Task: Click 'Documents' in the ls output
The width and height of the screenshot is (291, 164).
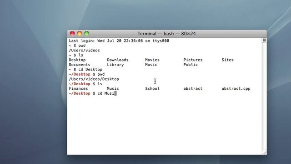Action: click(80, 65)
